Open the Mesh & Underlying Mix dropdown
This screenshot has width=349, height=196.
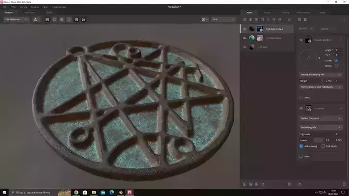click(x=321, y=74)
